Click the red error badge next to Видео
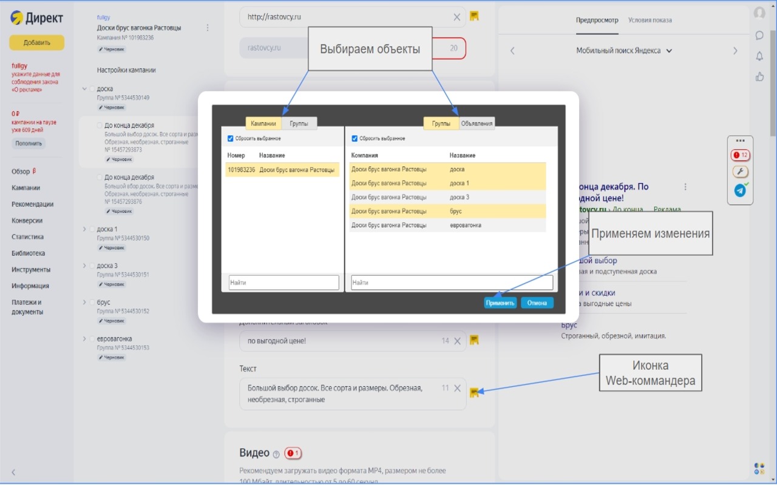This screenshot has height=485, width=777. tap(293, 453)
